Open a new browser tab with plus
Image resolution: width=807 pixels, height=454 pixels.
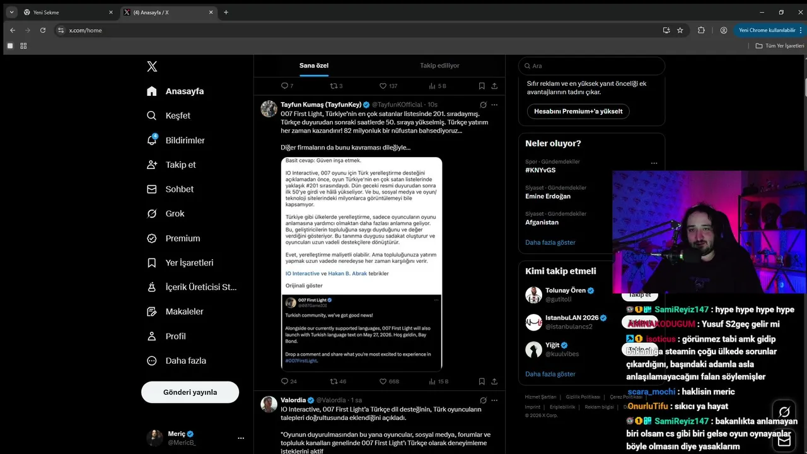(x=226, y=12)
